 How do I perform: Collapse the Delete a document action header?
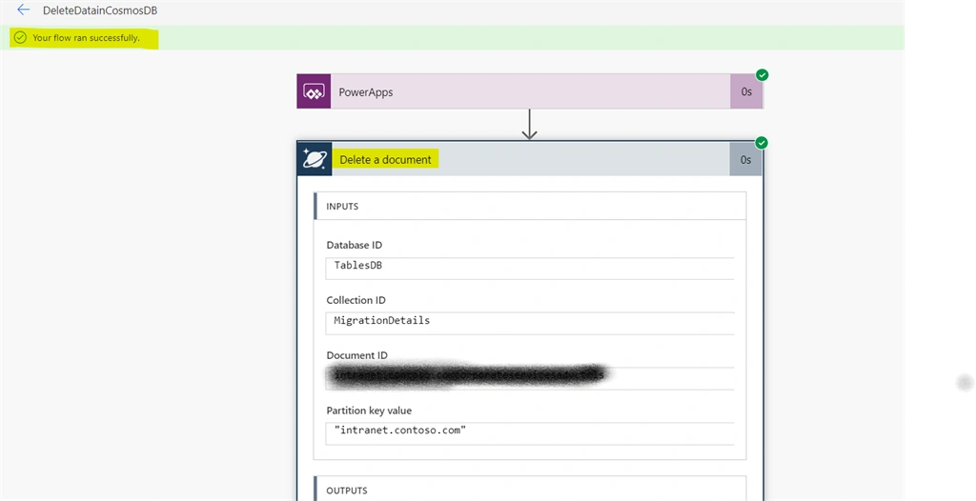tap(530, 159)
